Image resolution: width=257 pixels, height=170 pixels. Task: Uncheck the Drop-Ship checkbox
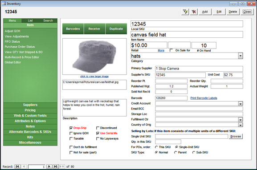click(x=71, y=128)
